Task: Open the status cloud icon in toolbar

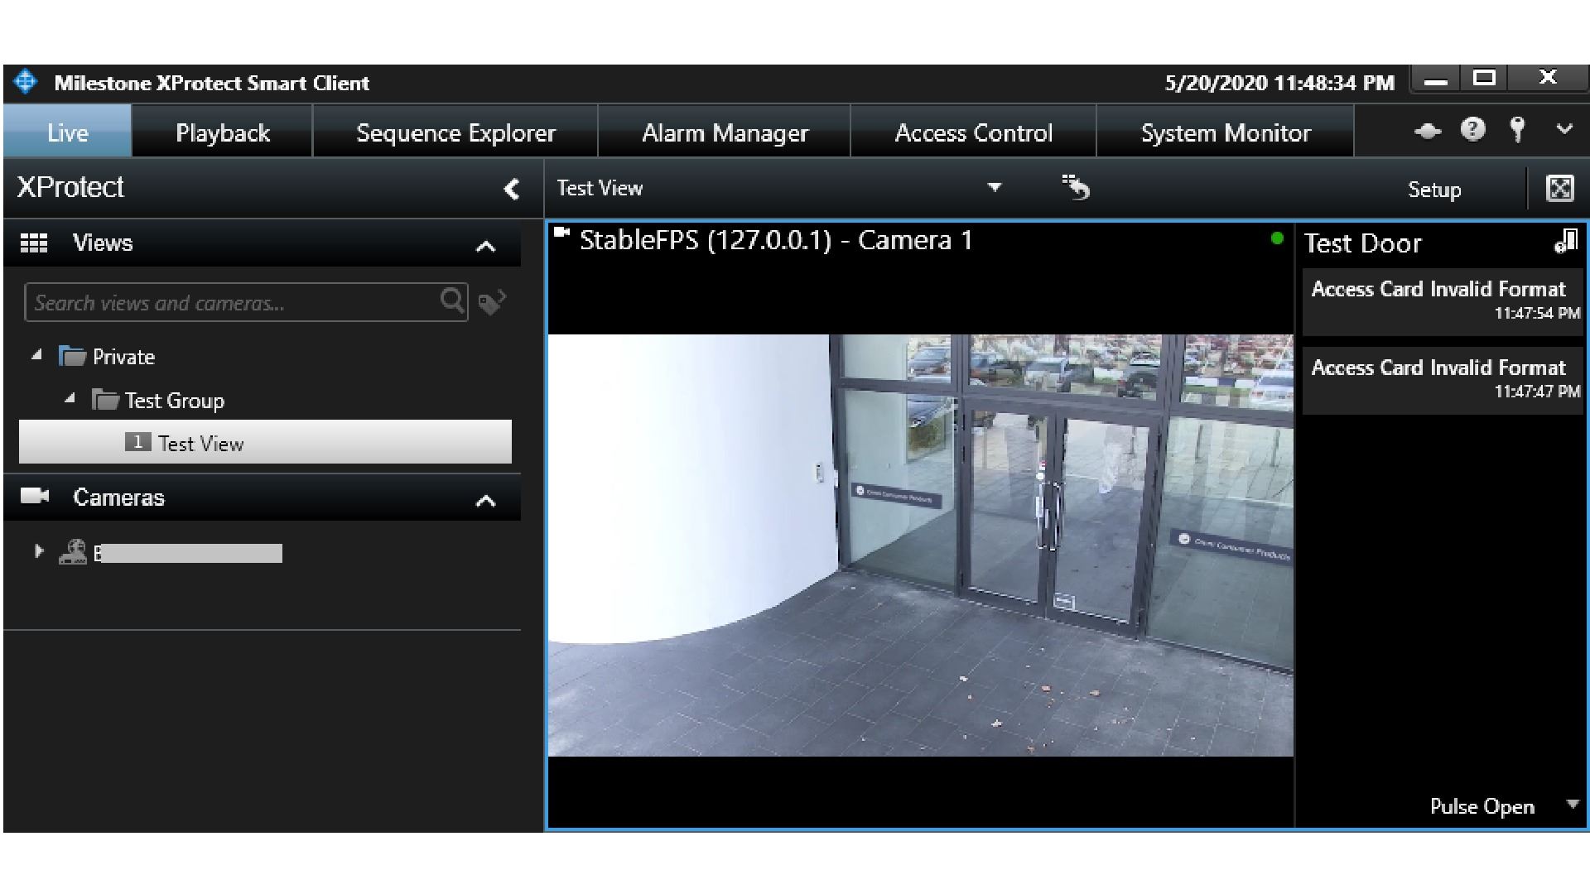Action: coord(1428,131)
